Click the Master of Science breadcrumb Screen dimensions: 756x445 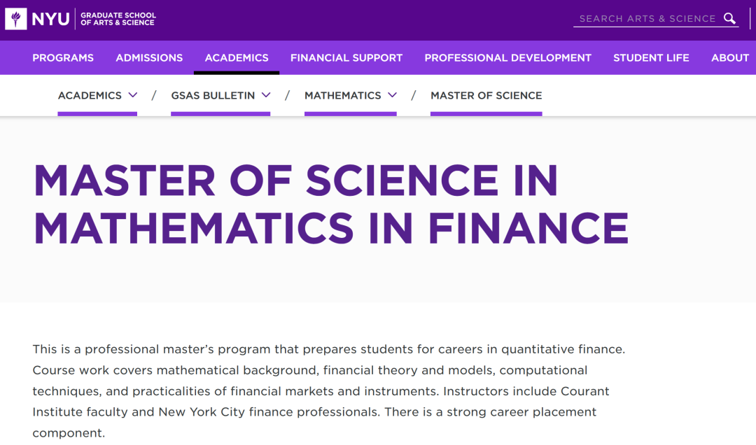[x=486, y=95]
